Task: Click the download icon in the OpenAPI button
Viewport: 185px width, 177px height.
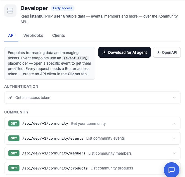Action: 158,52
